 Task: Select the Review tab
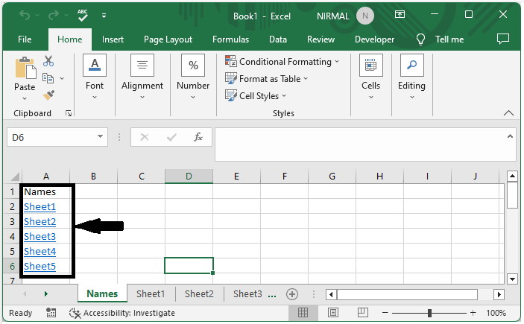[321, 39]
